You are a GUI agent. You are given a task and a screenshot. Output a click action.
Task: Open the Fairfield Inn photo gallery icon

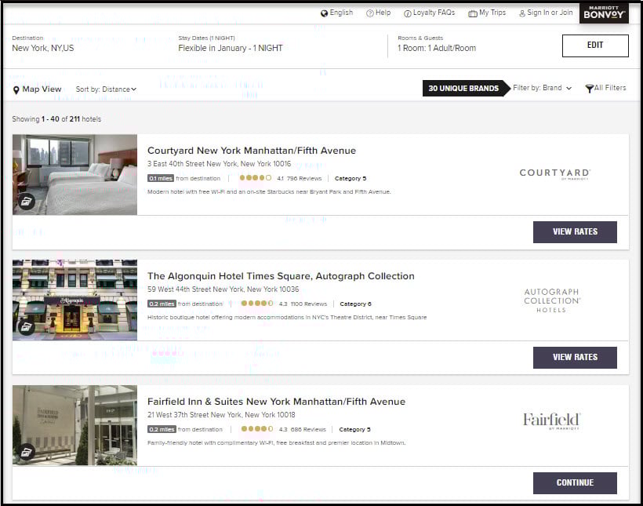(x=26, y=452)
